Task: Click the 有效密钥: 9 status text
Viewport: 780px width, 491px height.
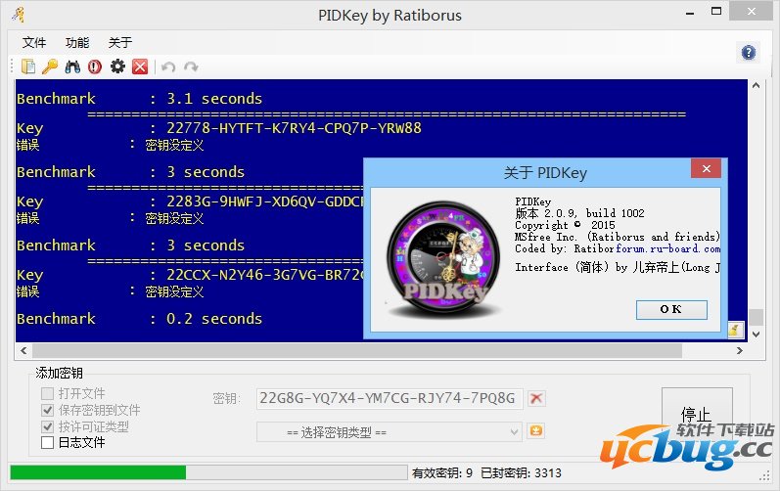Action: pyautogui.click(x=442, y=473)
